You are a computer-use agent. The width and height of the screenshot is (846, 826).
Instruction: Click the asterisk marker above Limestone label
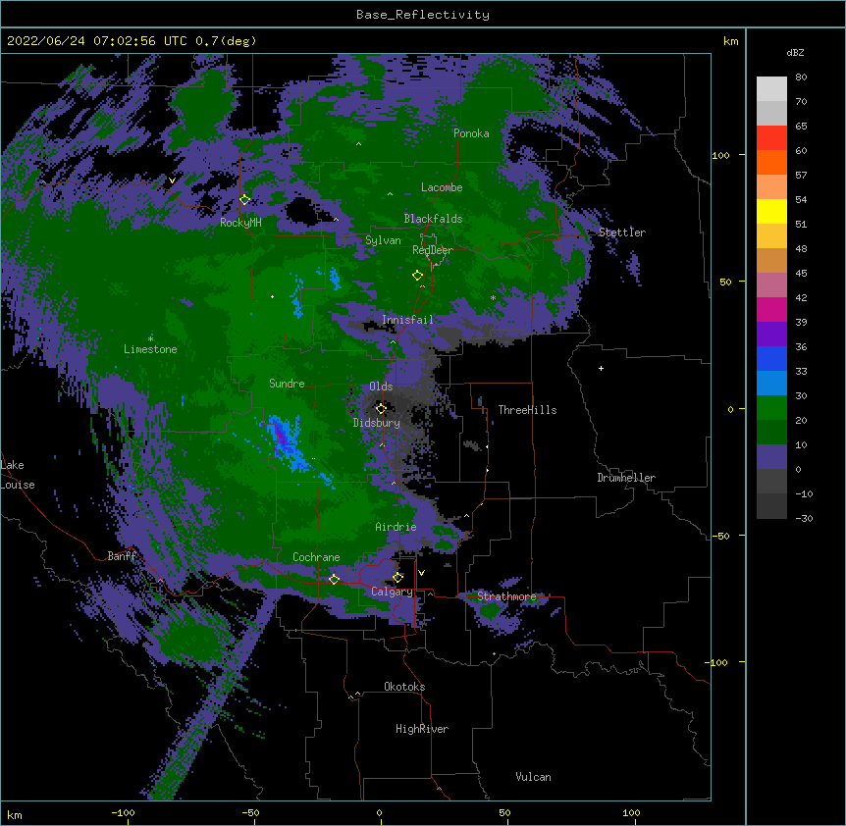(x=150, y=338)
